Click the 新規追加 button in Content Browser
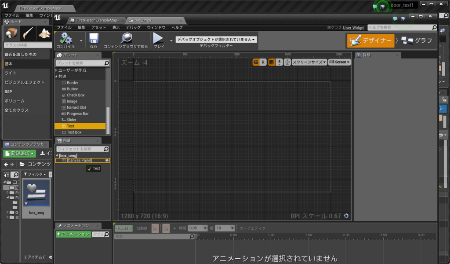450x264 pixels. (x=19, y=154)
